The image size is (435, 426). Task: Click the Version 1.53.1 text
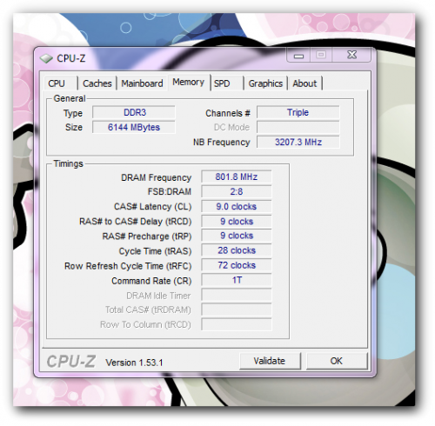click(134, 363)
